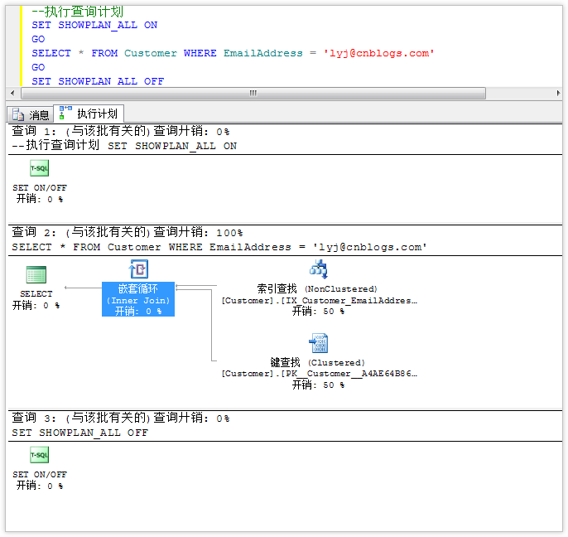Click the 查询 2 header with 100% cost
Screen dimensions: 568x537
tap(127, 233)
